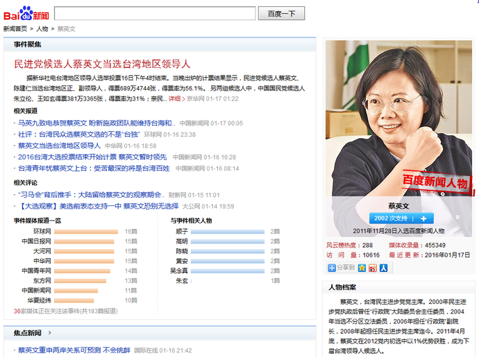Click the 2002 次支持 support button

point(401,219)
